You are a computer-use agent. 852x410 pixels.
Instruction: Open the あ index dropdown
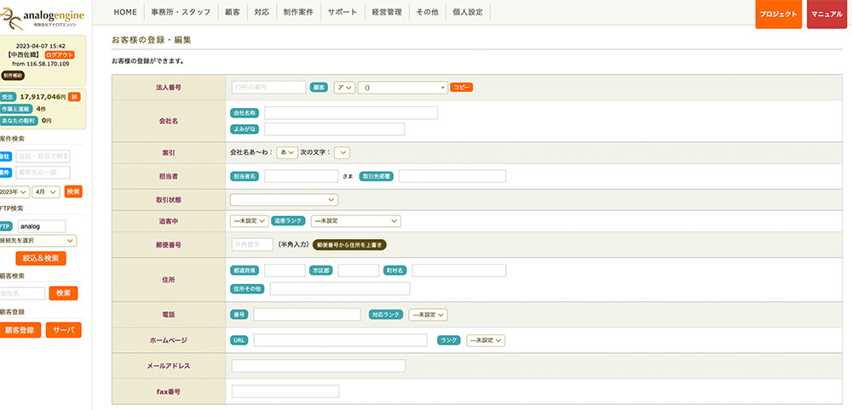pyautogui.click(x=287, y=153)
